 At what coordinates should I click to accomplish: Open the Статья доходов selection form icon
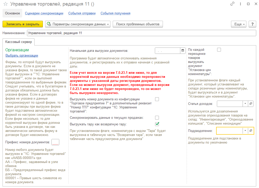[x=251, y=104]
